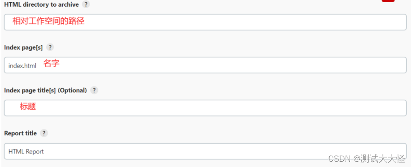Focus the HTML directory to archive field
Screen dimensions: 412x167
[205, 22]
